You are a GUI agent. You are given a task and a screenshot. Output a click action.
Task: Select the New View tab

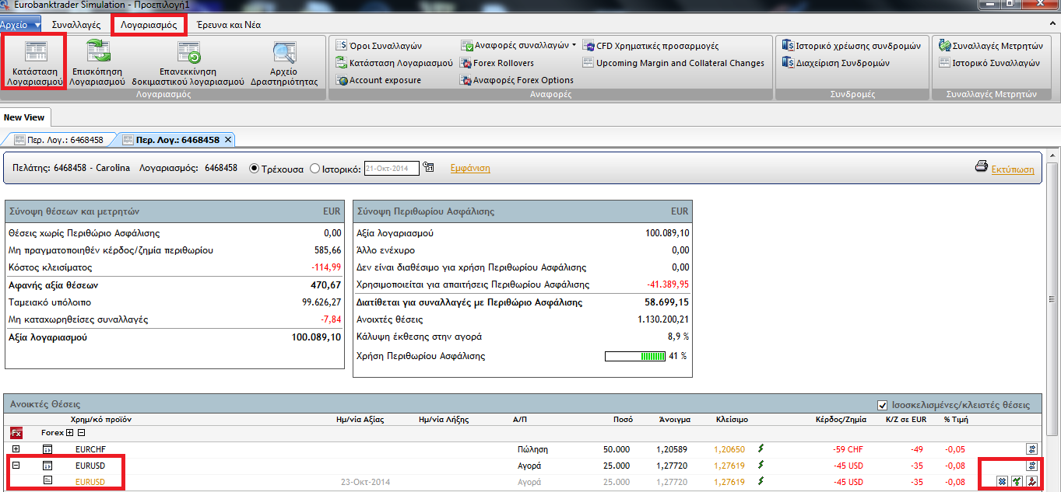click(24, 117)
